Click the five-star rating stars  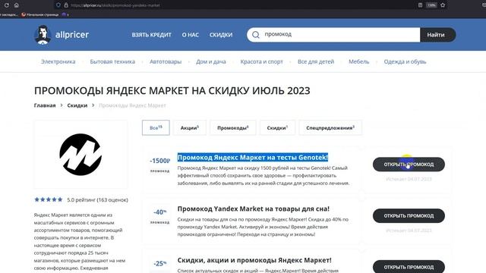[49, 199]
